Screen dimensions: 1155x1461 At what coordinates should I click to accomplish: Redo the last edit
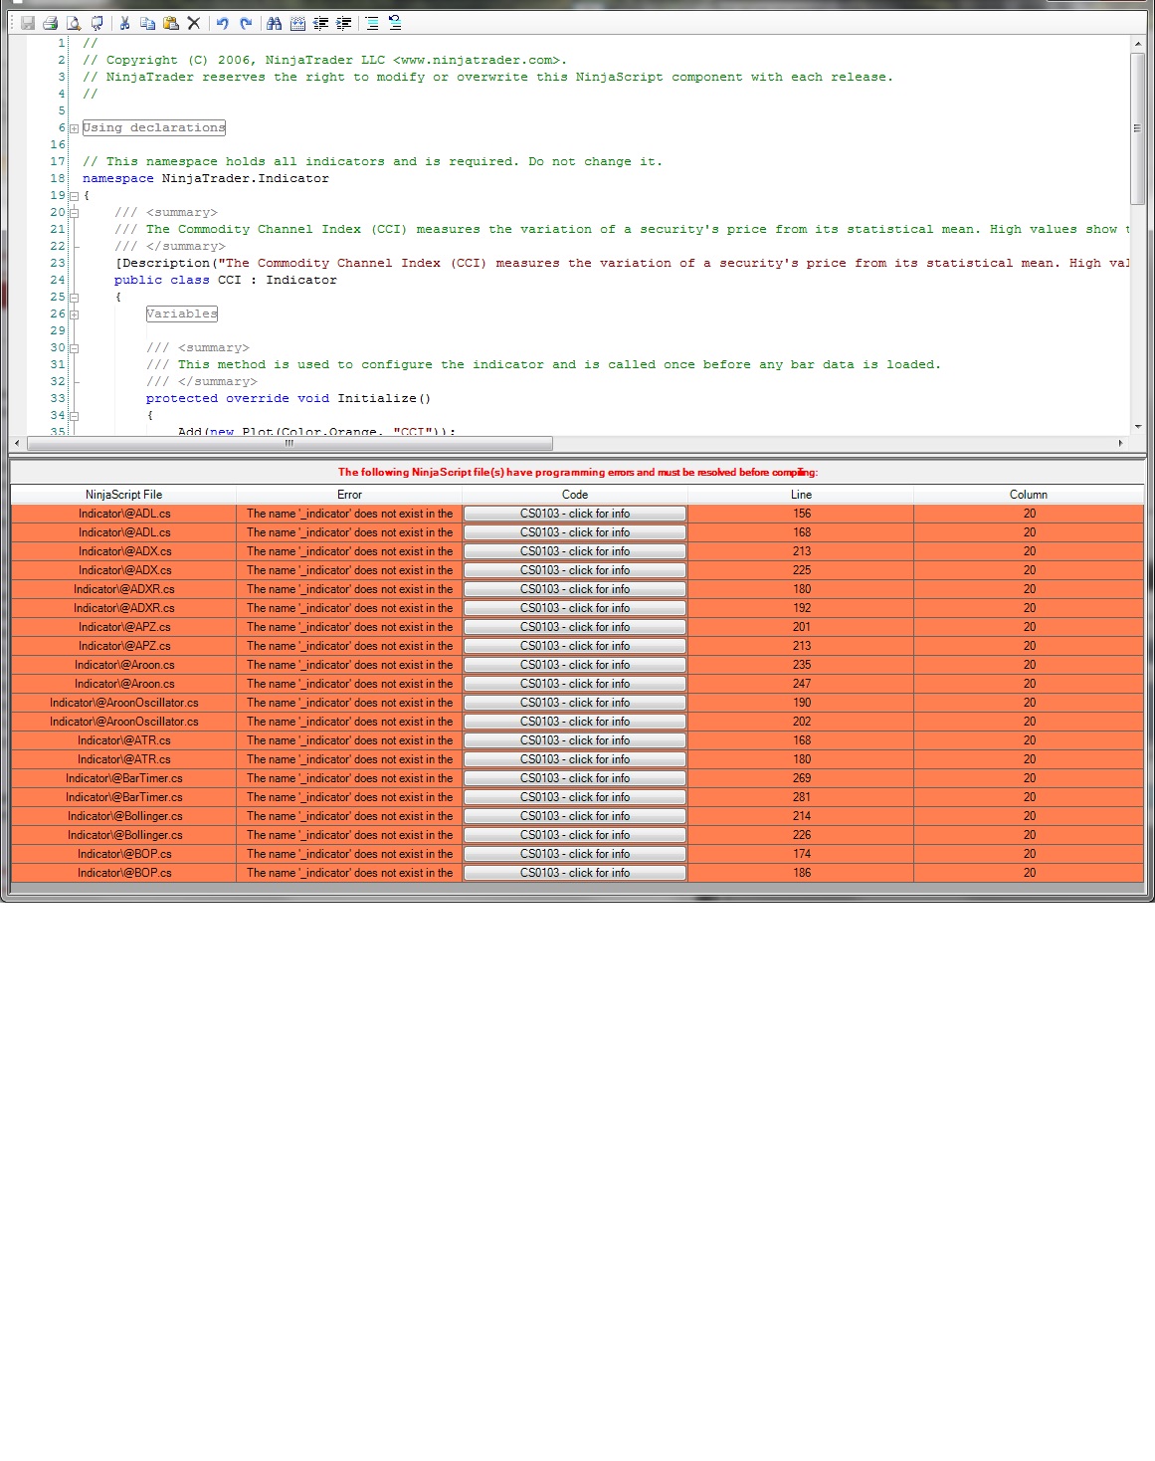pyautogui.click(x=246, y=23)
